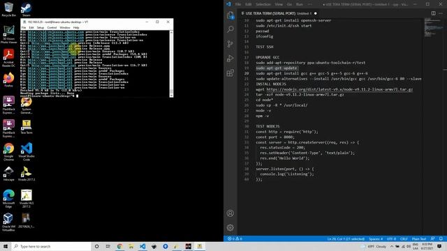447x251 pixels.
Task: Click the unsaved dot on the editor tab
Action: 315,13
